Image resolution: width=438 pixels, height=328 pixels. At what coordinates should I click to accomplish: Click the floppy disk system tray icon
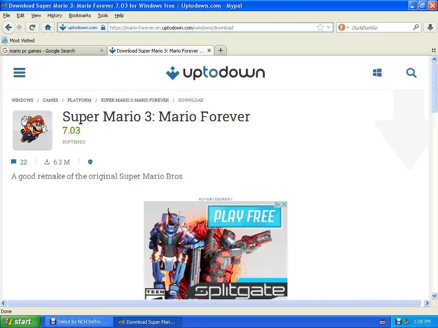[399, 322]
